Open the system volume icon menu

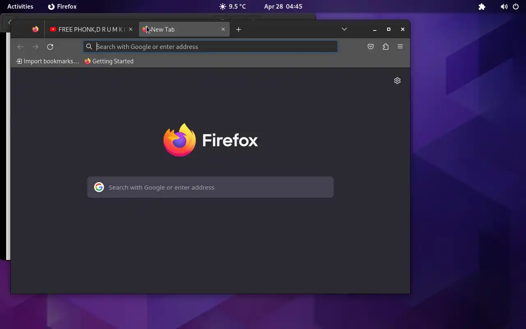[x=504, y=7]
